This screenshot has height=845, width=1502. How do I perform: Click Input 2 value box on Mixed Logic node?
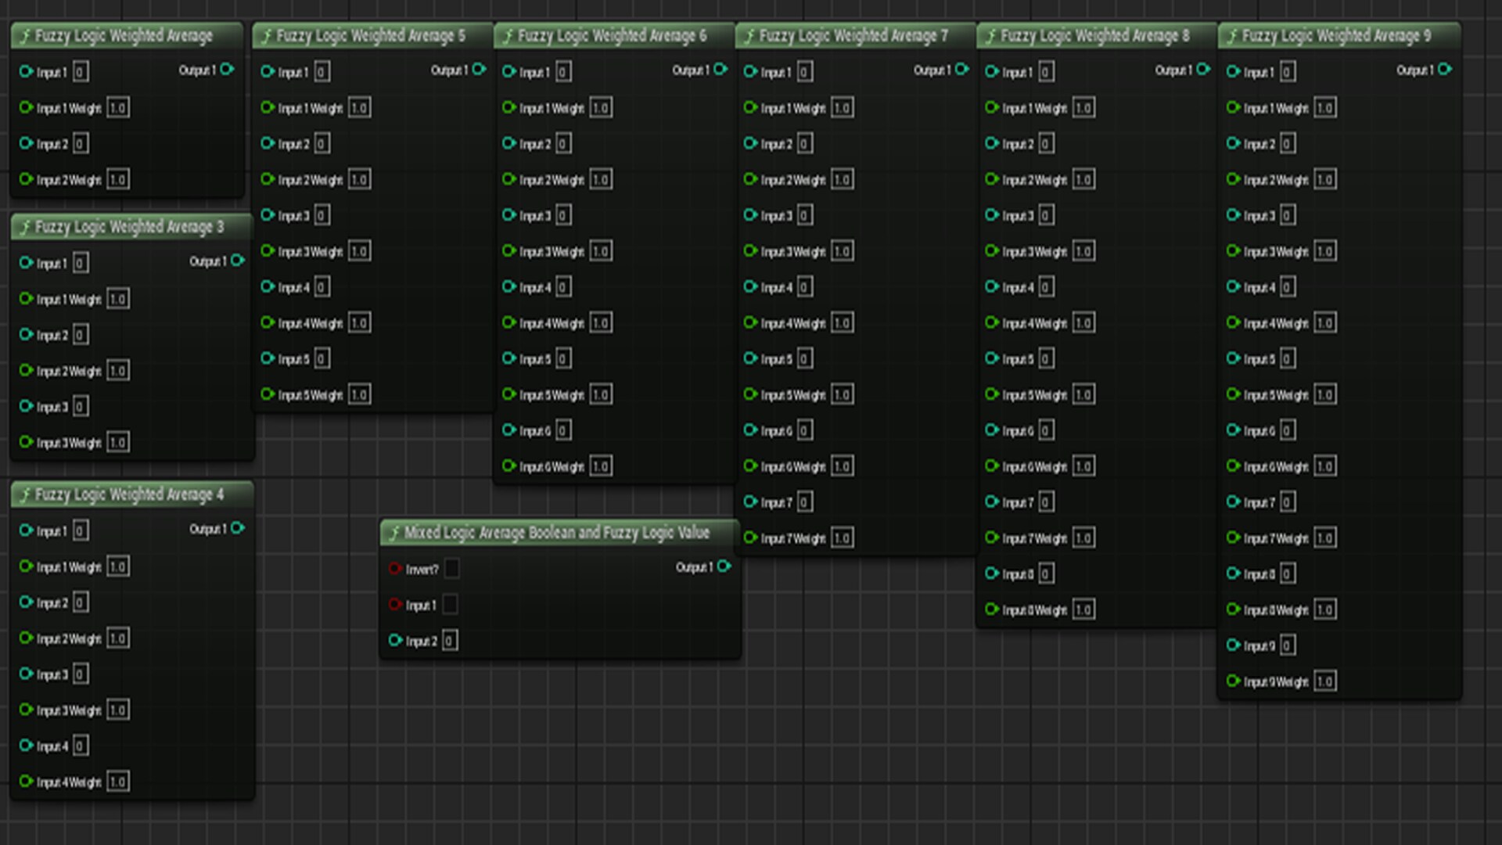pos(448,641)
